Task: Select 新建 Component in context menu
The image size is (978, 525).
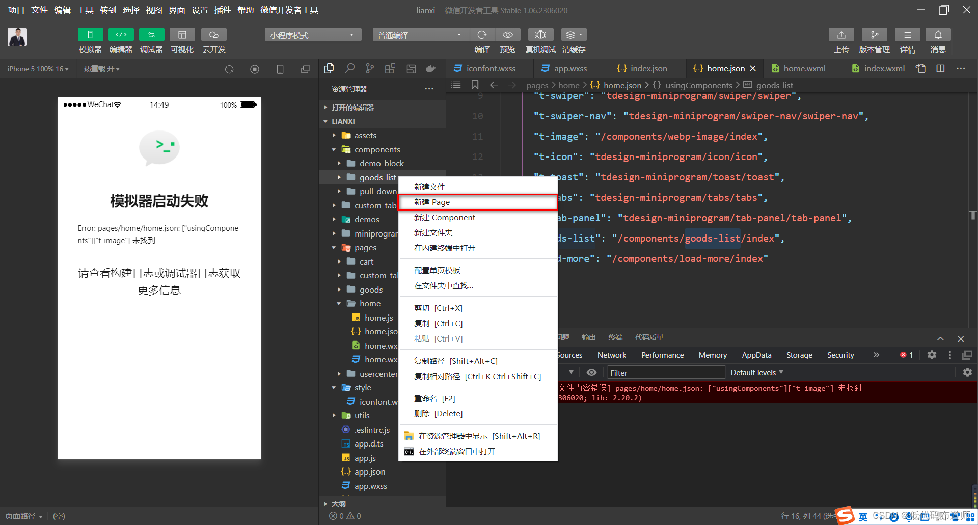Action: 478,217
